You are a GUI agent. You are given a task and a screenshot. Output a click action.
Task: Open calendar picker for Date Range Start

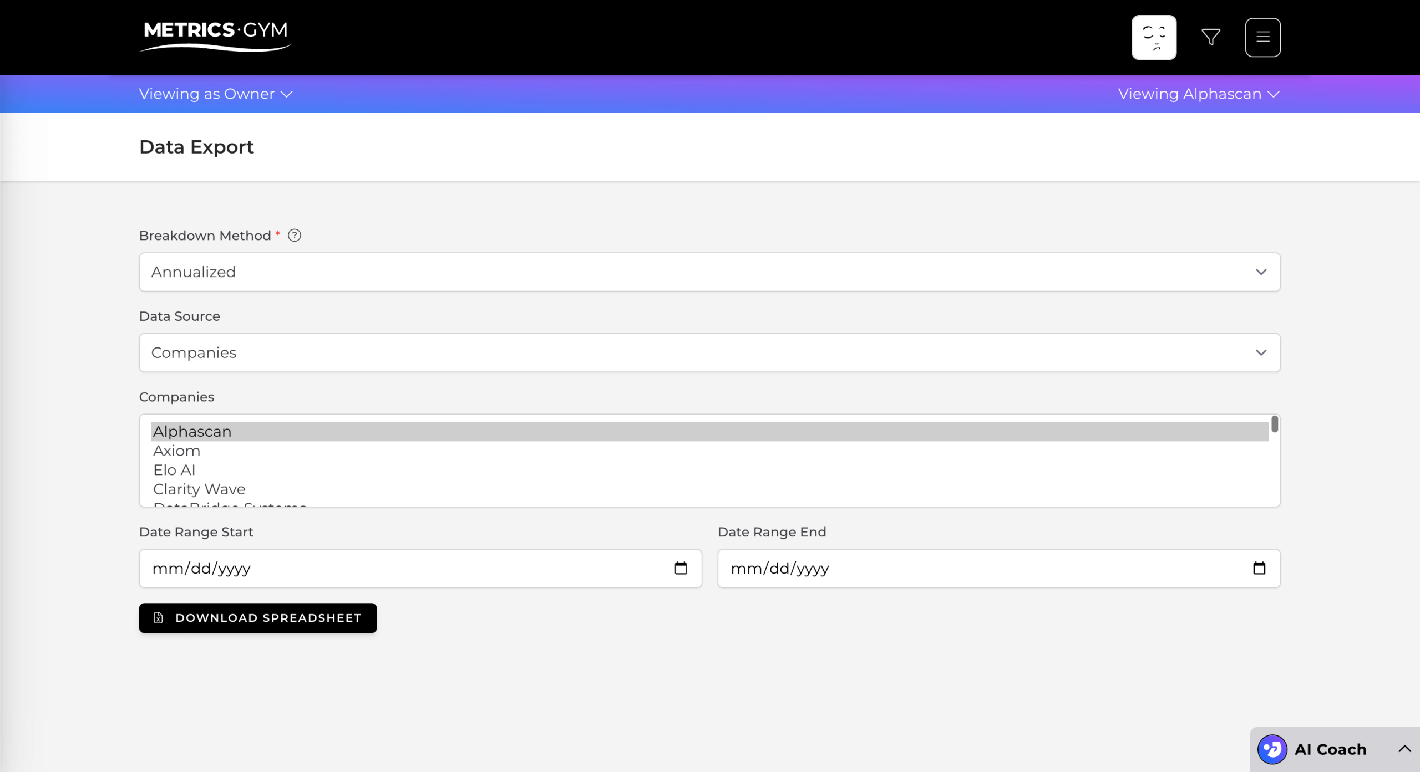pyautogui.click(x=681, y=568)
